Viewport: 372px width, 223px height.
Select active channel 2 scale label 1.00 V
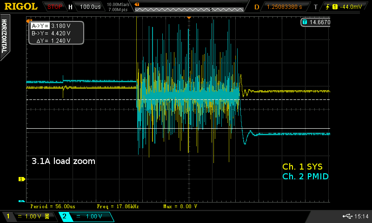94,216
